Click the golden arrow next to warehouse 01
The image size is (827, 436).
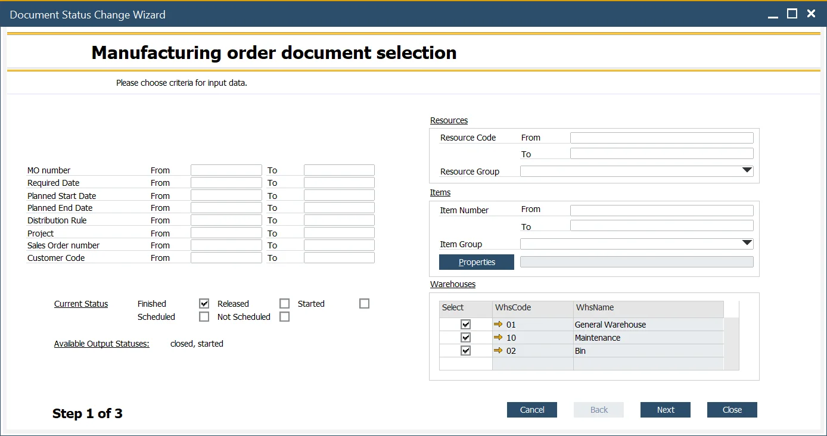pos(499,325)
